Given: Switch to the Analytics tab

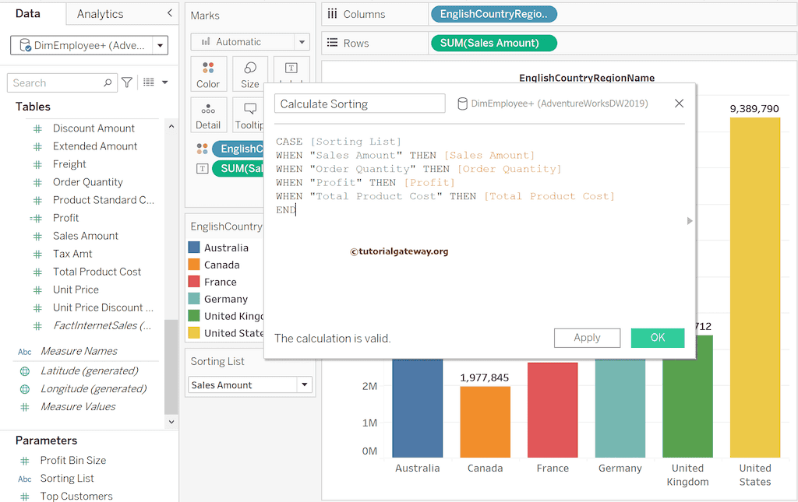Looking at the screenshot, I should pyautogui.click(x=100, y=14).
